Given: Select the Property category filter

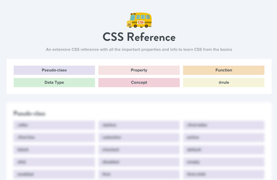Looking at the screenshot, I should (139, 70).
